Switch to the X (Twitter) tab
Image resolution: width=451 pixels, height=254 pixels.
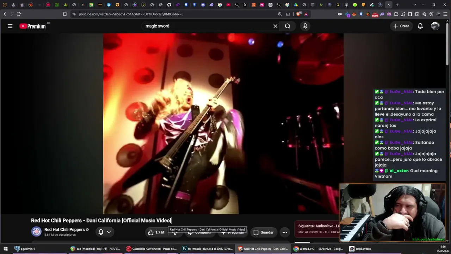(245, 5)
